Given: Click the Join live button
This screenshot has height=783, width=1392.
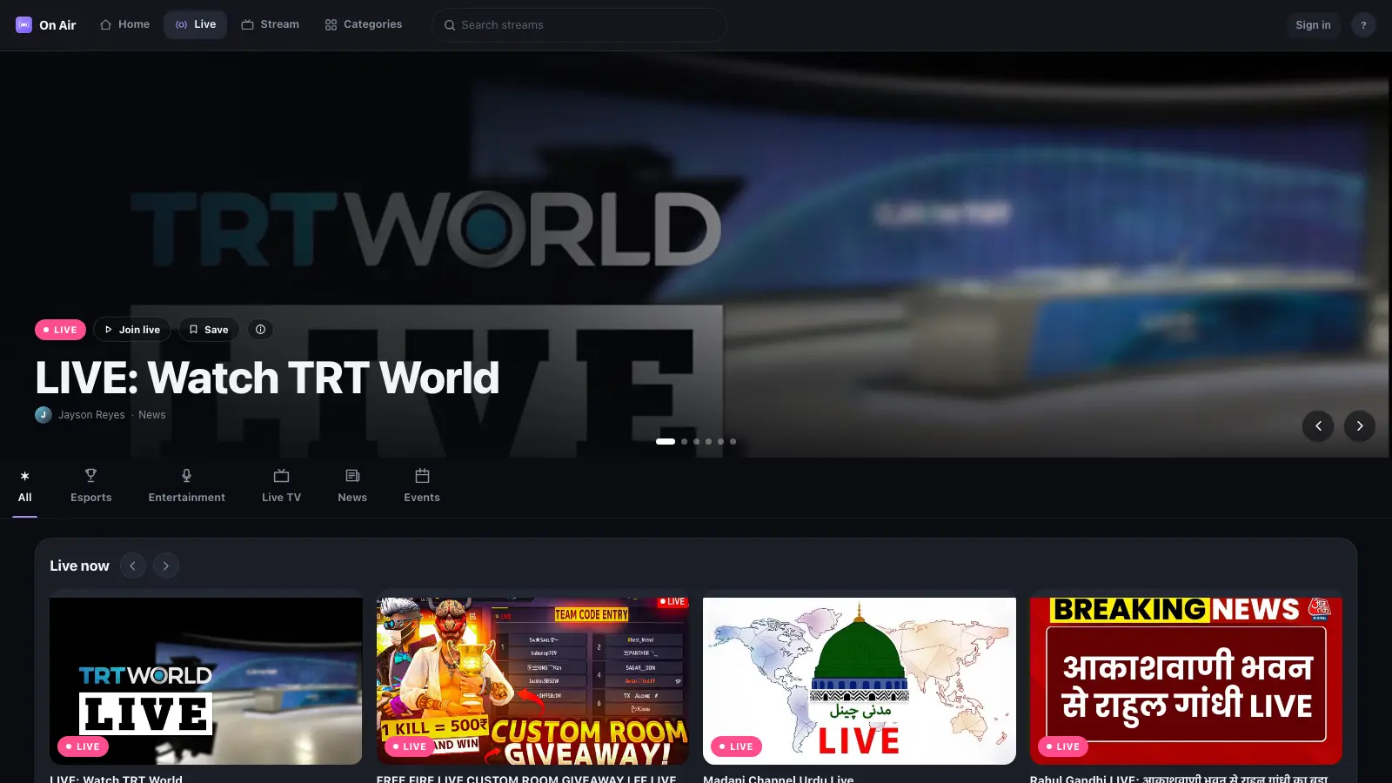Looking at the screenshot, I should [132, 330].
